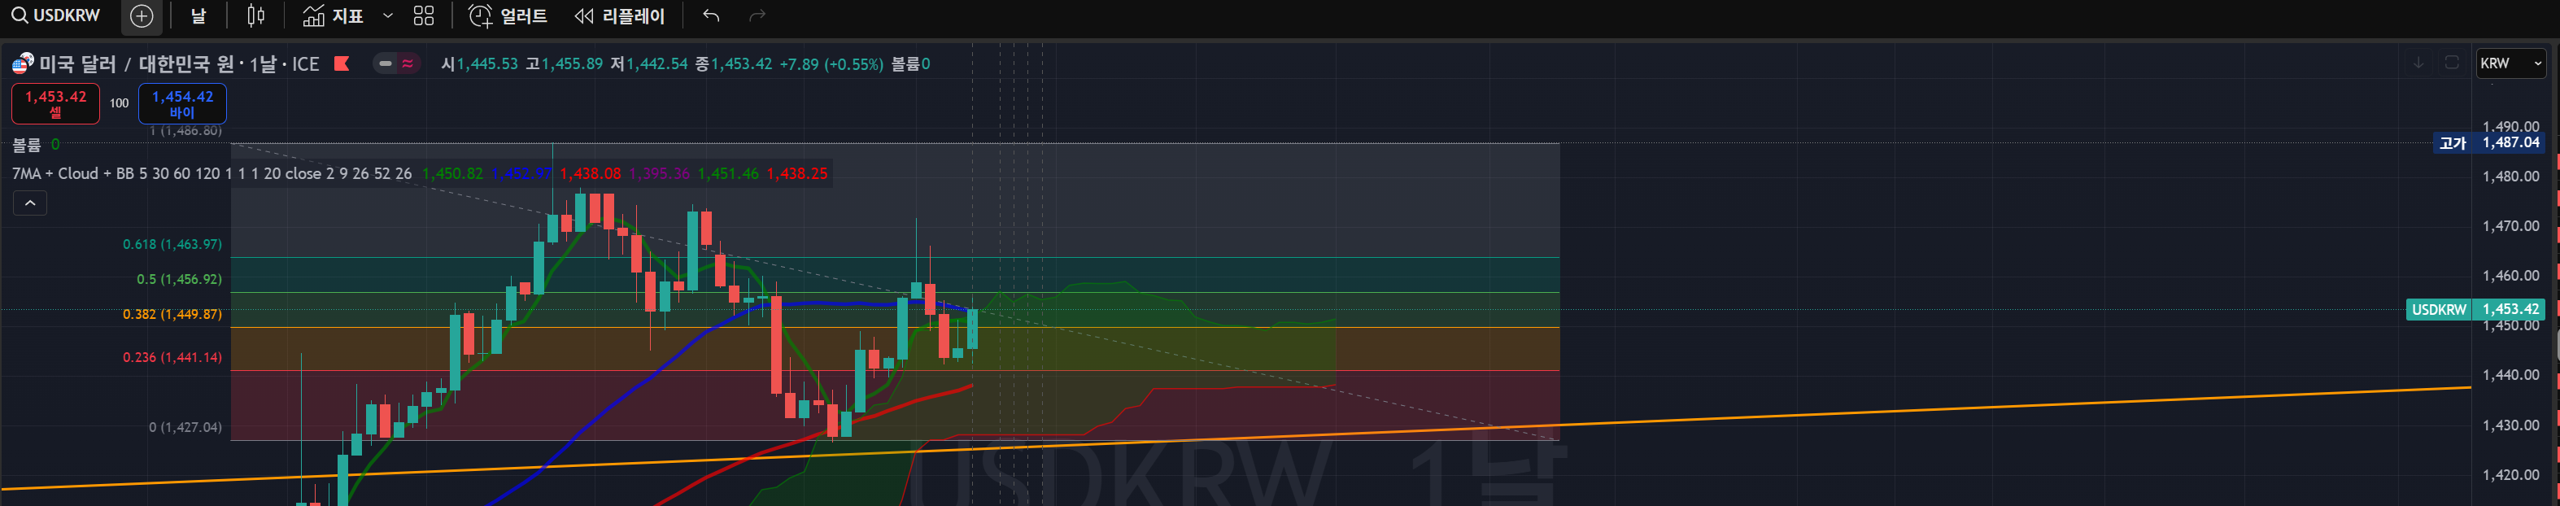The width and height of the screenshot is (2560, 506).
Task: Click the red flag beside ICE
Action: (x=342, y=63)
